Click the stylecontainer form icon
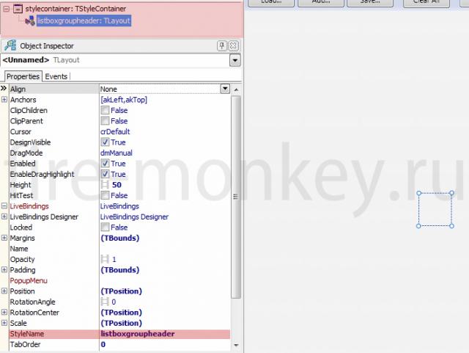The height and width of the screenshot is (353, 469). click(18, 9)
